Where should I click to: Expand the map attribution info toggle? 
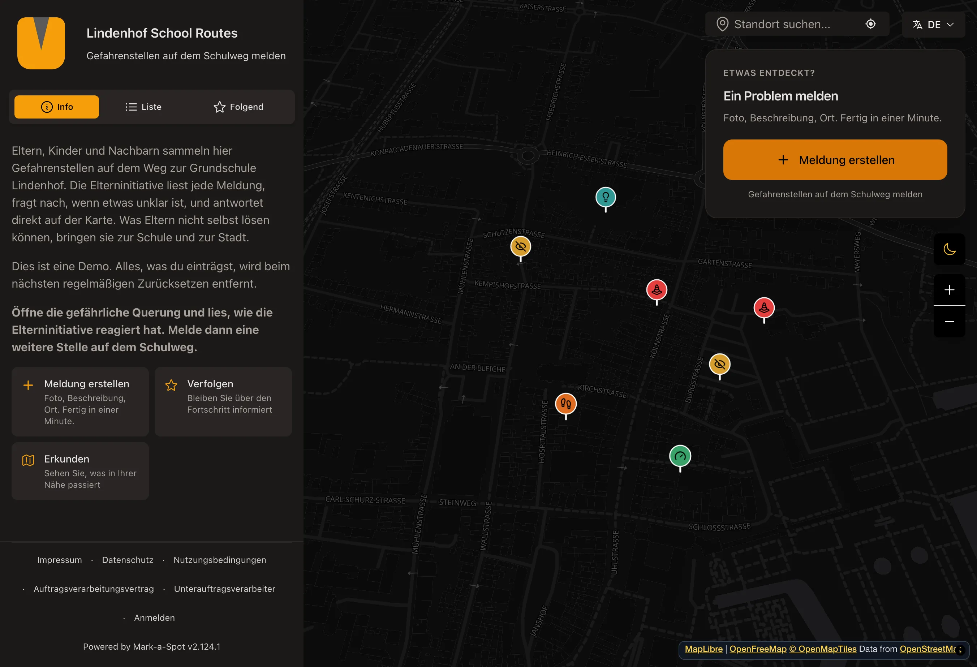(960, 650)
